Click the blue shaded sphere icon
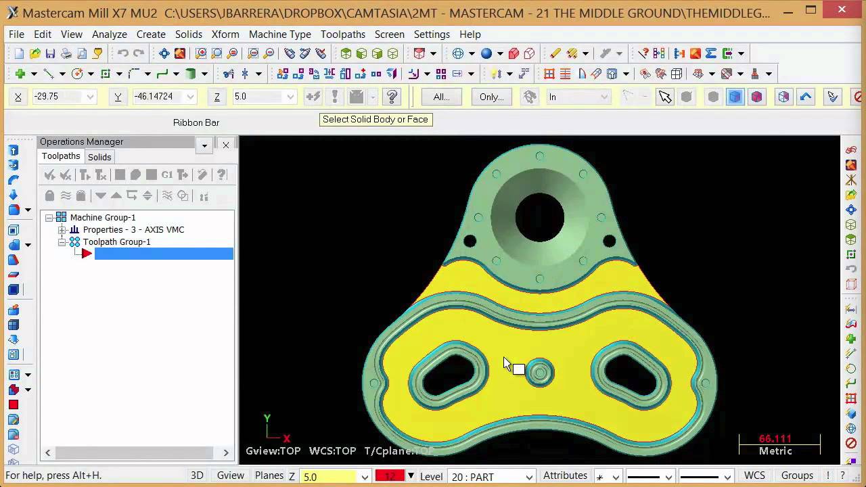The image size is (866, 487). 486,53
